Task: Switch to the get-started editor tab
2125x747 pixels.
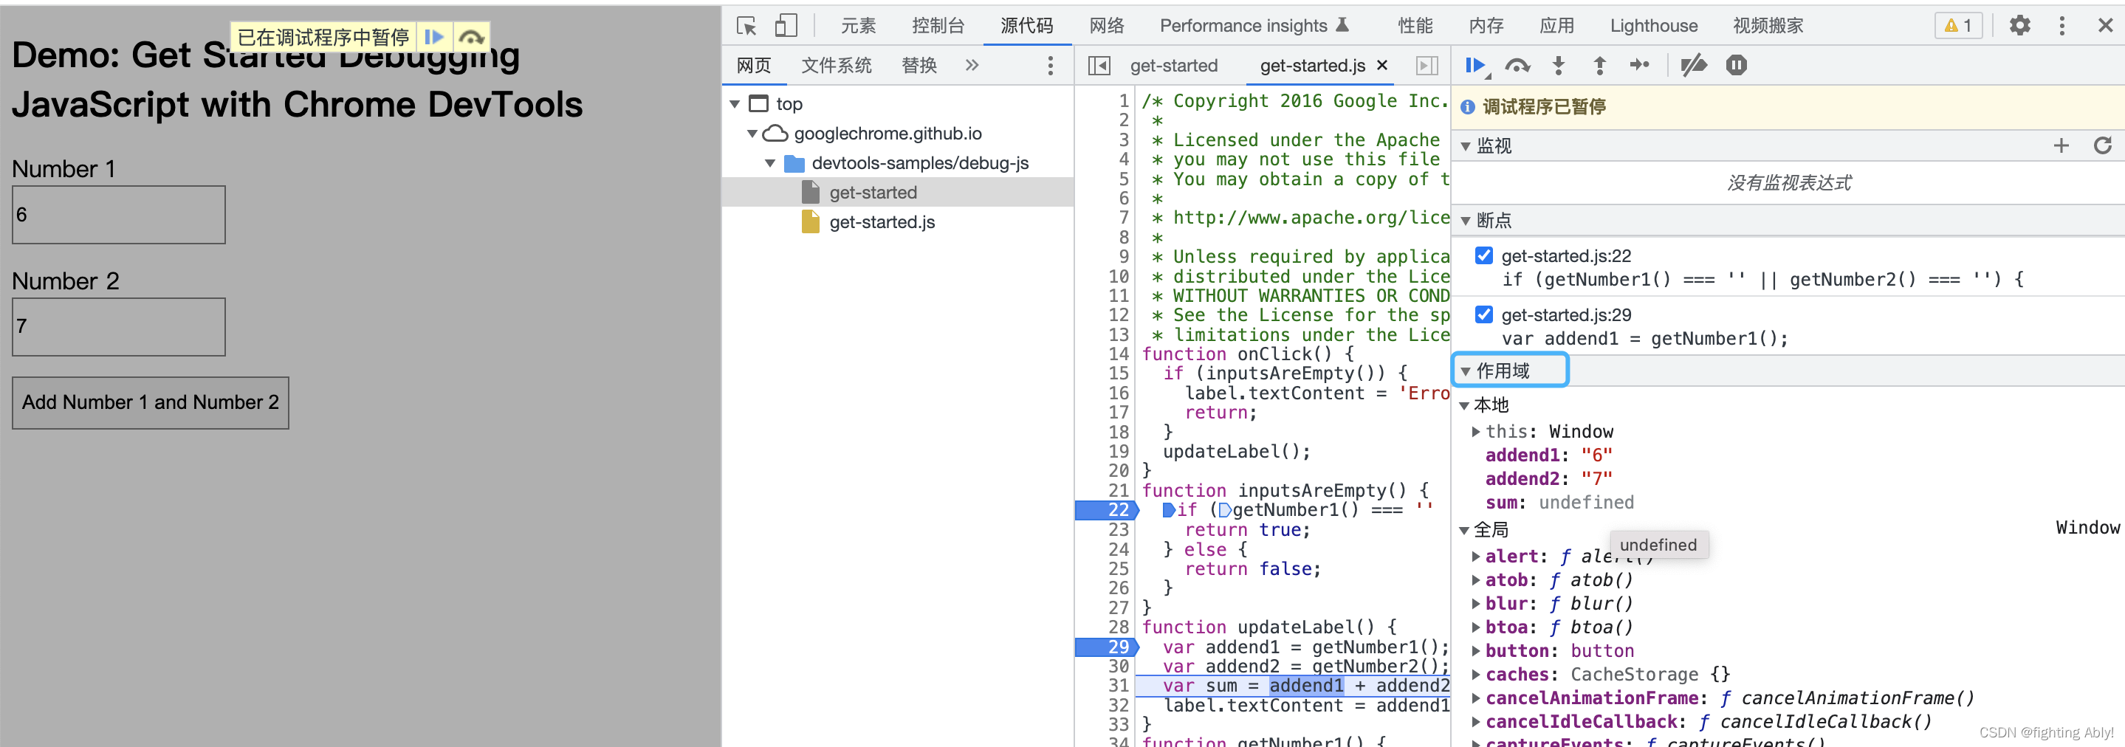Action: [x=1173, y=65]
